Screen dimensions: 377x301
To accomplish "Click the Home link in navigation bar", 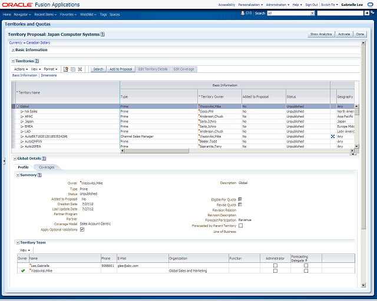I will pos(7,14).
